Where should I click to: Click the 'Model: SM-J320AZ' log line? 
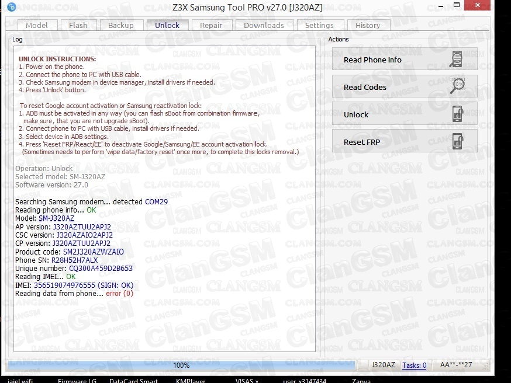[44, 218]
